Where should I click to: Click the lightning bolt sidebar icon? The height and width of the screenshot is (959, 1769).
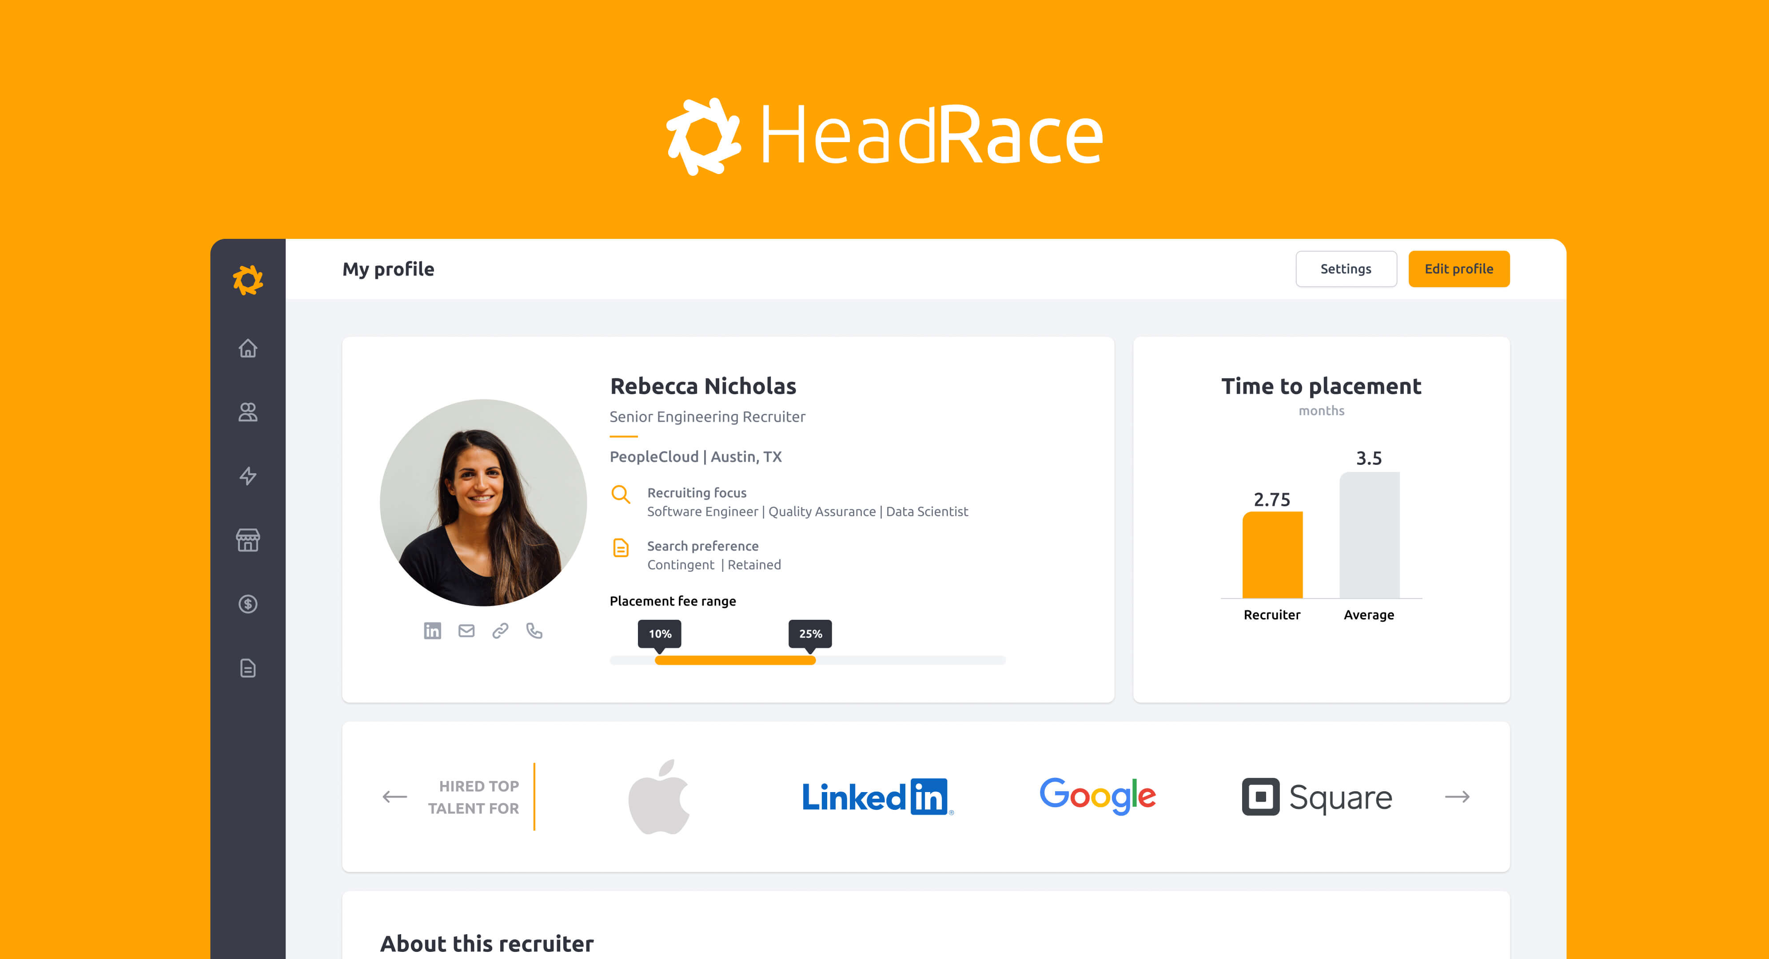pyautogui.click(x=248, y=476)
